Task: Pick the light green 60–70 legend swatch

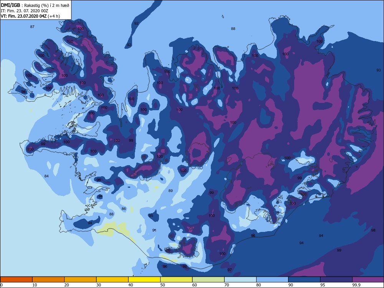Action: (x=209, y=280)
